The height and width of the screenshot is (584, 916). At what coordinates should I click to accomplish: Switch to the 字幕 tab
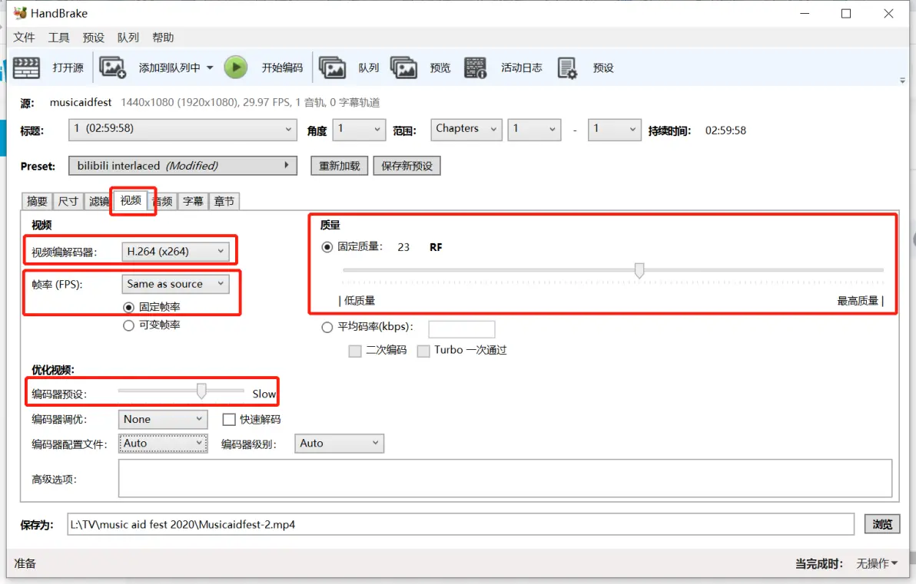click(x=193, y=201)
